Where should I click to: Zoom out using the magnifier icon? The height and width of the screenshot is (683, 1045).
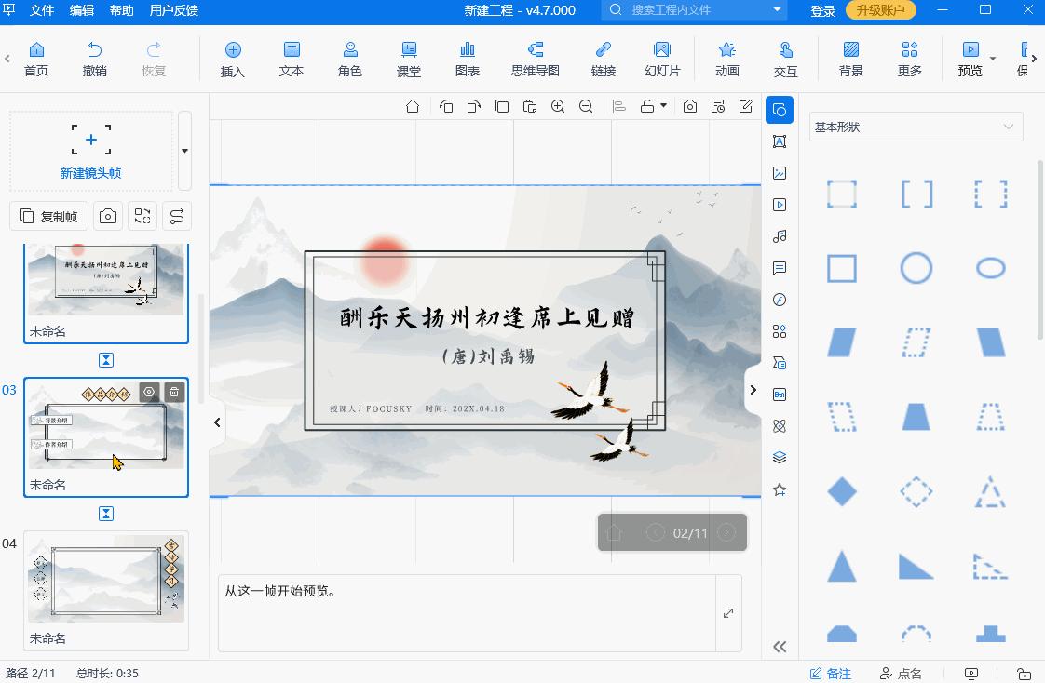[x=585, y=106]
